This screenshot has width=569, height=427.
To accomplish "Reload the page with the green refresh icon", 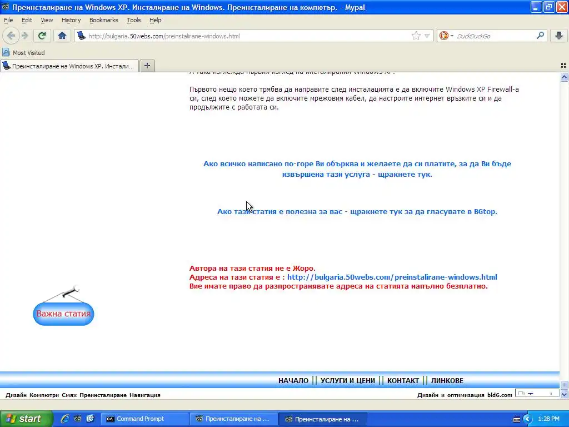I will click(x=42, y=36).
